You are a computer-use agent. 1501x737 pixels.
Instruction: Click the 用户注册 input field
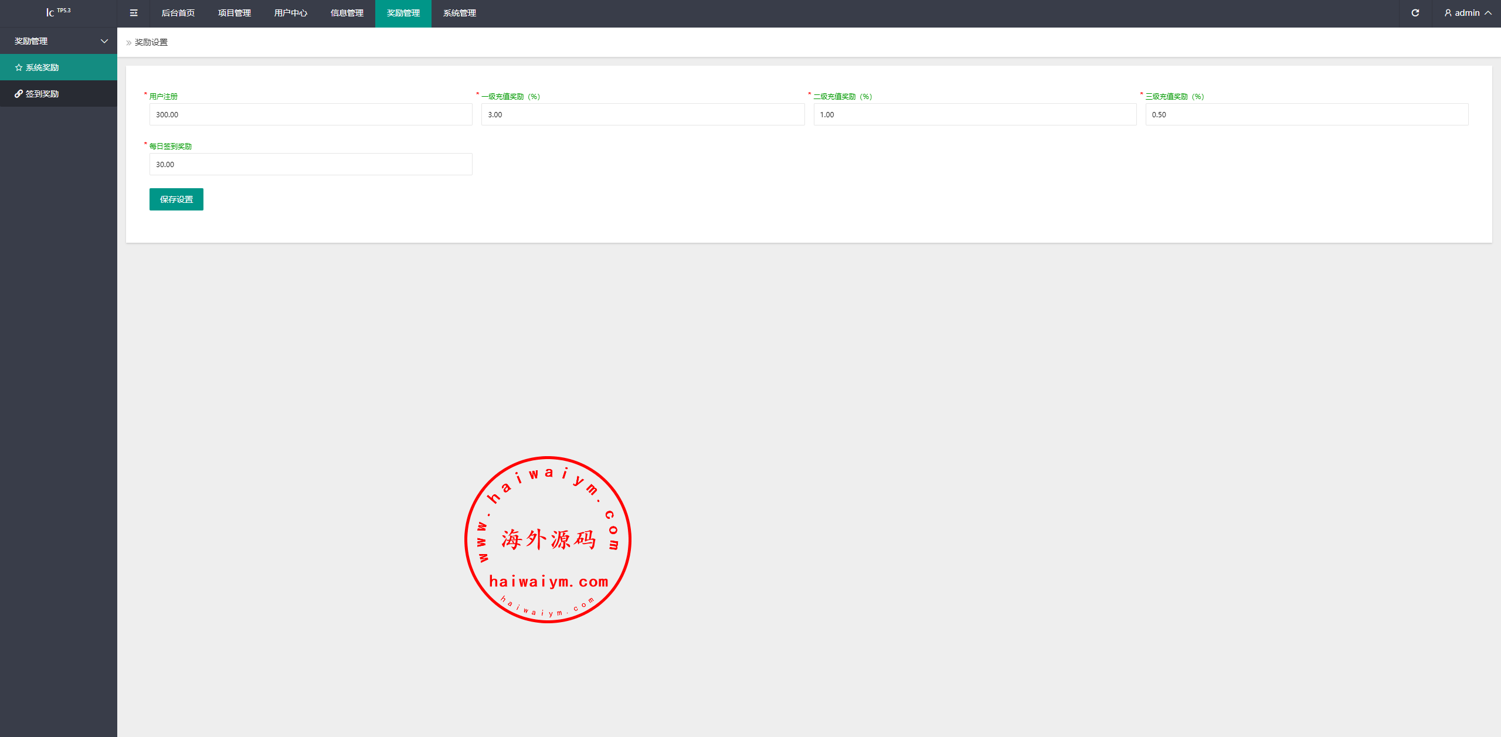[311, 114]
